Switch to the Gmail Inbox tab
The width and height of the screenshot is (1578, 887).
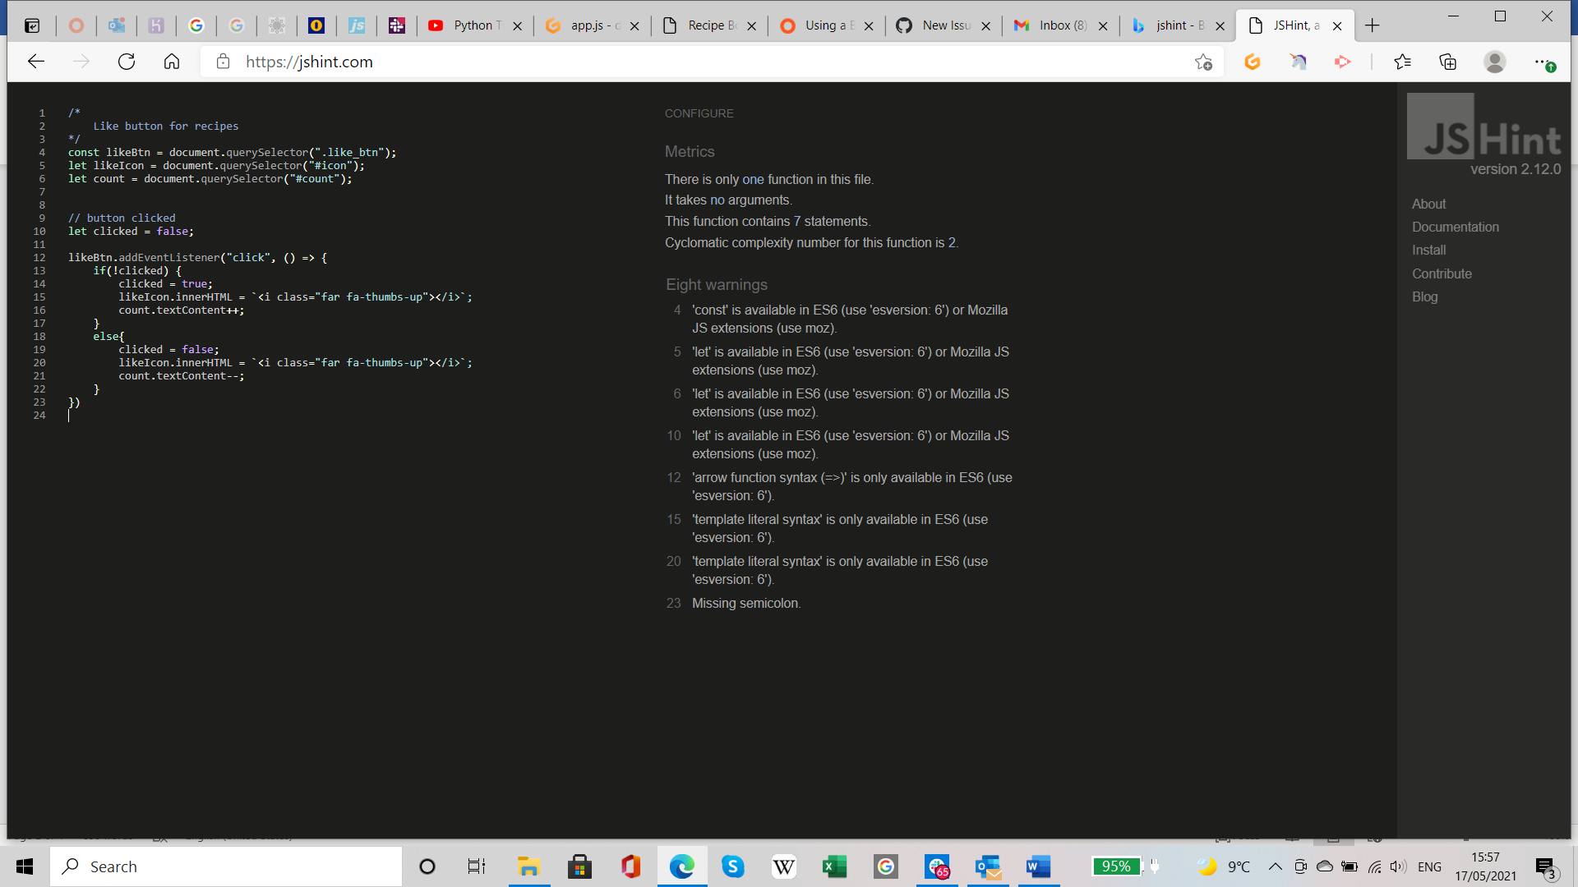pyautogui.click(x=1060, y=25)
